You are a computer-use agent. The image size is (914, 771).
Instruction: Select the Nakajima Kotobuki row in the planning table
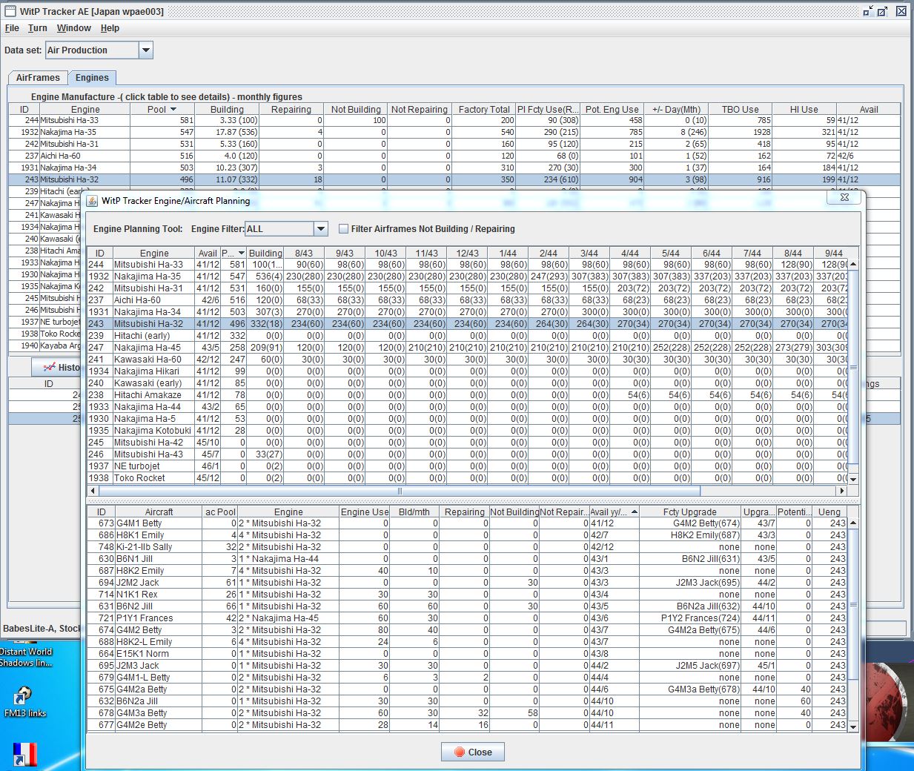pyautogui.click(x=467, y=431)
